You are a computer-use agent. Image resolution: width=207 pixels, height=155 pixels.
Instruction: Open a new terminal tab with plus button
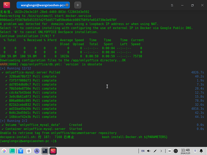[78, 5]
